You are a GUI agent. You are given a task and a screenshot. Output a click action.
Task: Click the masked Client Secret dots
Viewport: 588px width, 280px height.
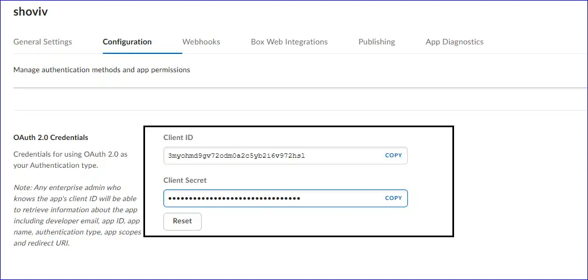pos(234,198)
